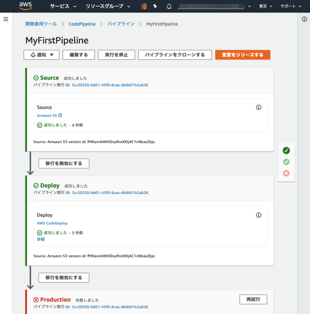
Task: Select the failed Production marker in the minimap
Action: [x=286, y=173]
